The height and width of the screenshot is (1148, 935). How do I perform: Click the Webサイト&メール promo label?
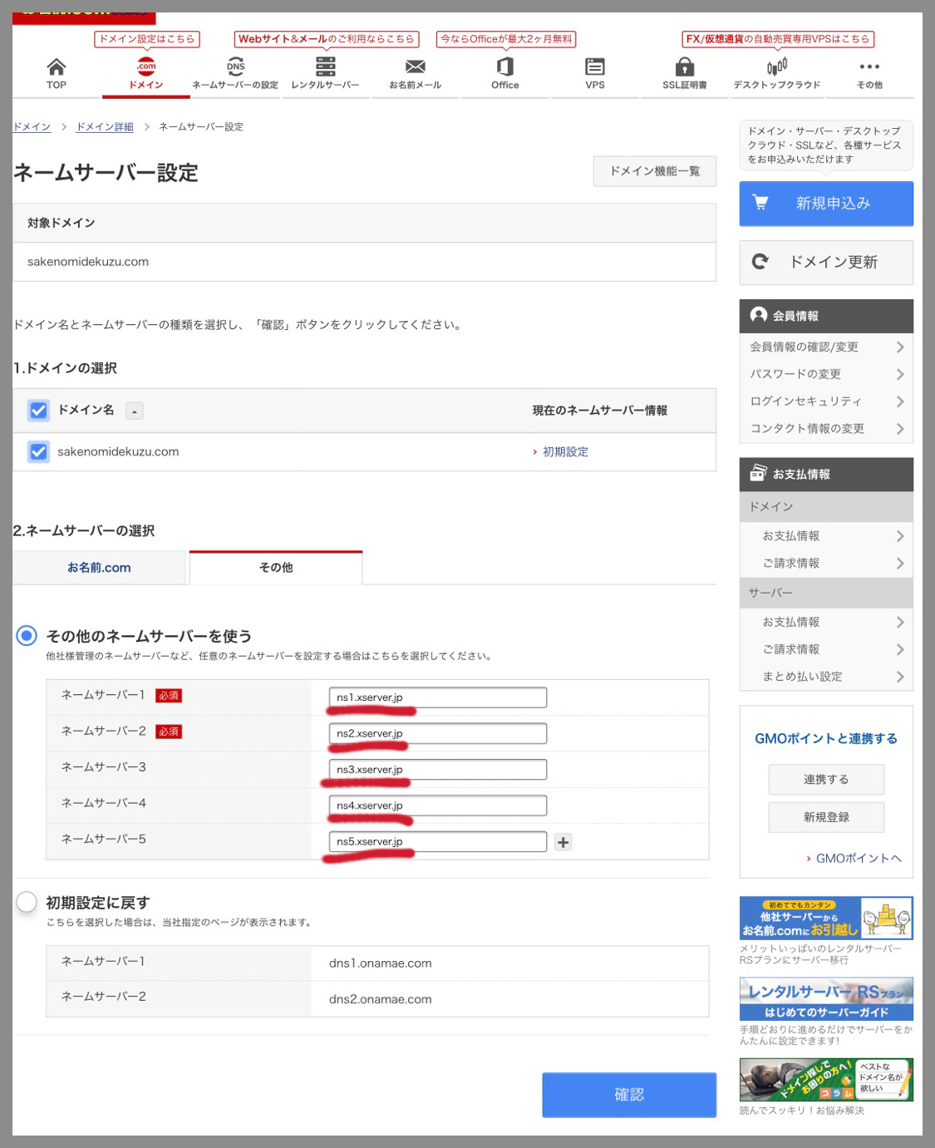click(x=326, y=39)
